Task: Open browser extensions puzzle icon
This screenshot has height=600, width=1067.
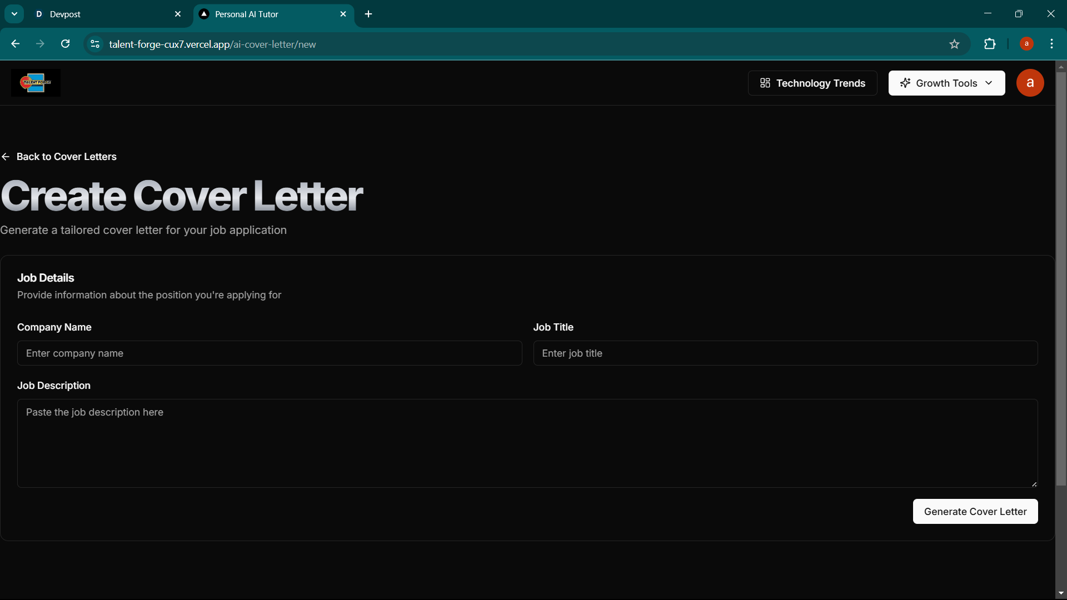Action: 990,44
